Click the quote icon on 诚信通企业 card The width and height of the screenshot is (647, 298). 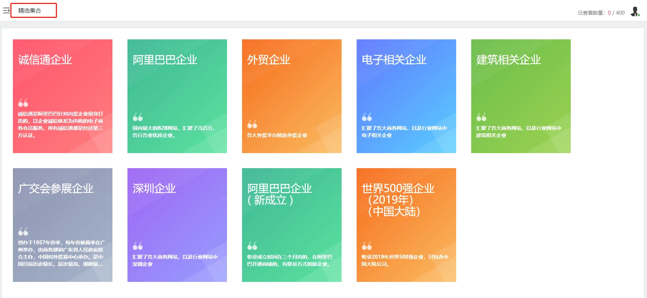click(x=23, y=103)
